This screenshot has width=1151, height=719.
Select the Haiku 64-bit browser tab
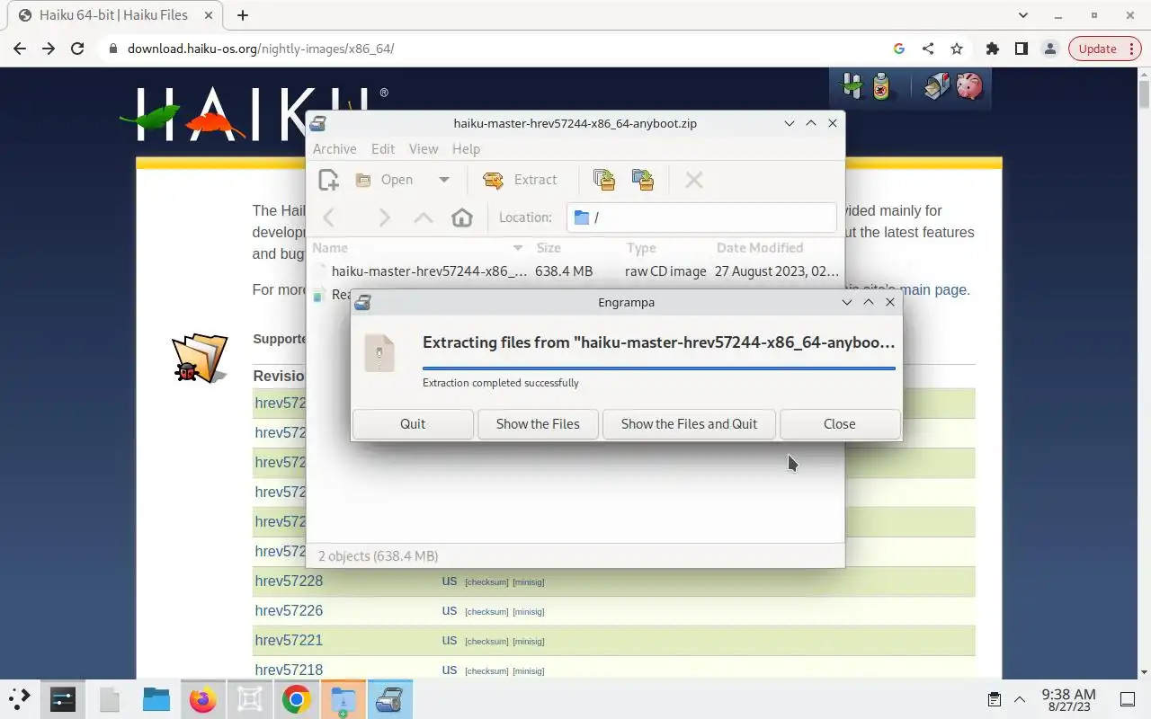click(x=114, y=15)
